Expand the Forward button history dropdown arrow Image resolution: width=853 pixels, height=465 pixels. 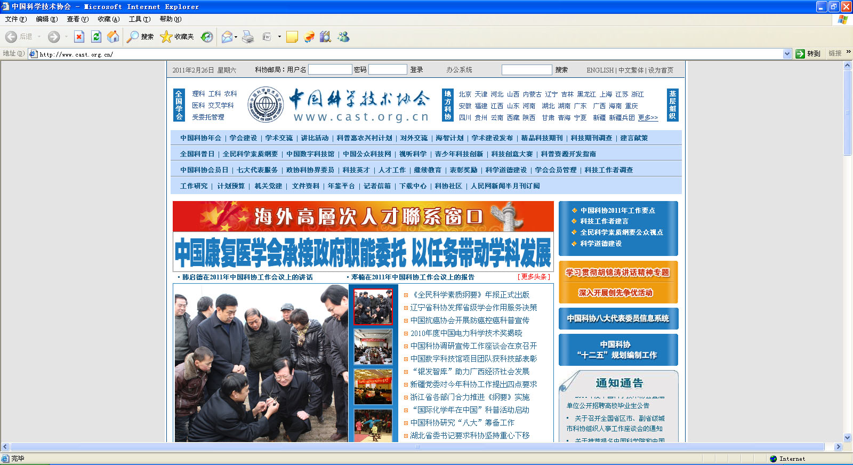pyautogui.click(x=66, y=37)
